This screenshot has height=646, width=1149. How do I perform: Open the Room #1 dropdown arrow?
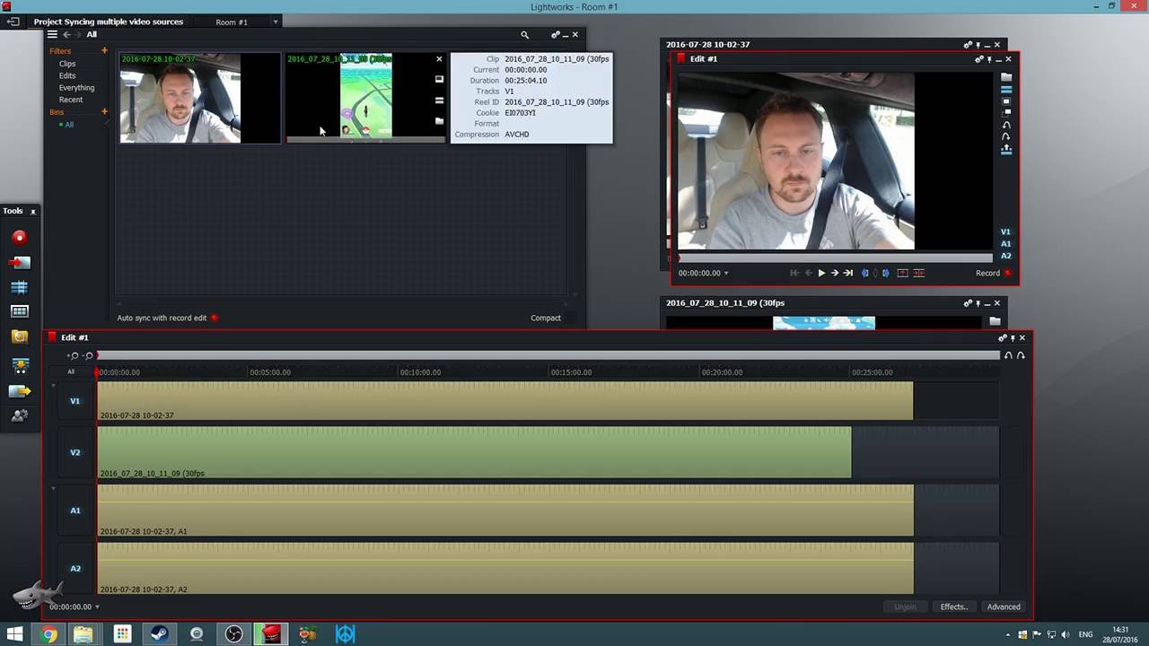point(275,22)
